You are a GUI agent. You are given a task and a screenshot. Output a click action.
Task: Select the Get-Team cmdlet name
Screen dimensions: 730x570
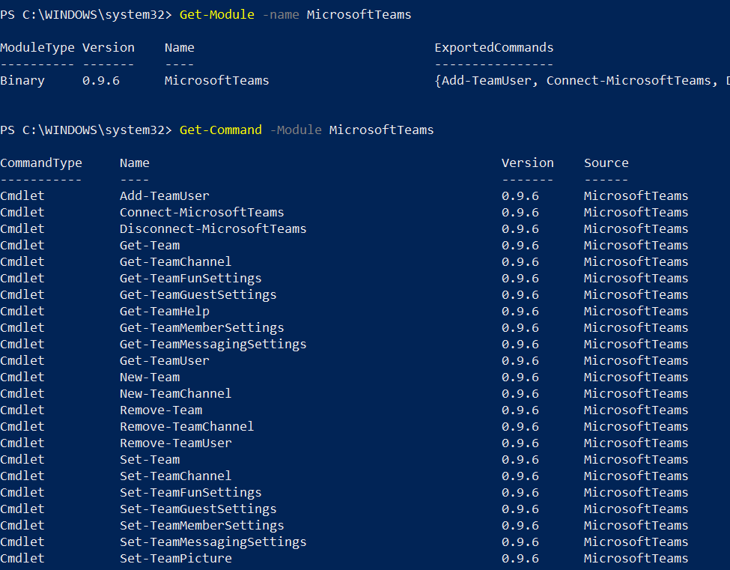pos(150,246)
